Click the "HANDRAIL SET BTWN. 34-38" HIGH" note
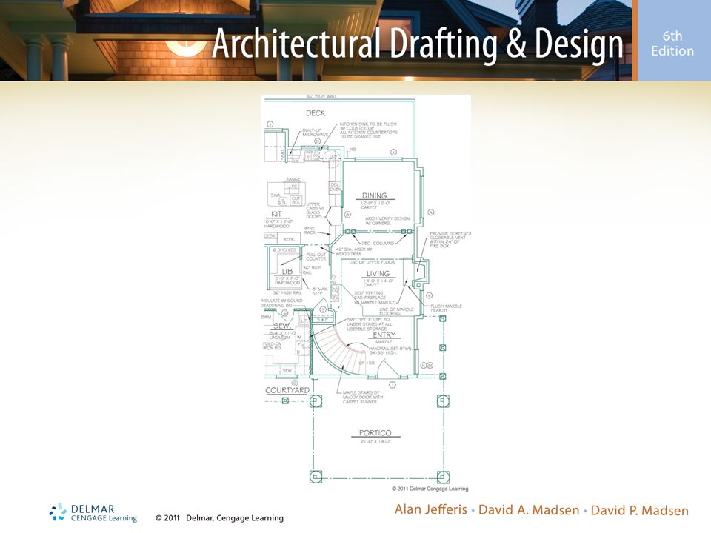Viewport: 711px width, 533px height. (390, 350)
